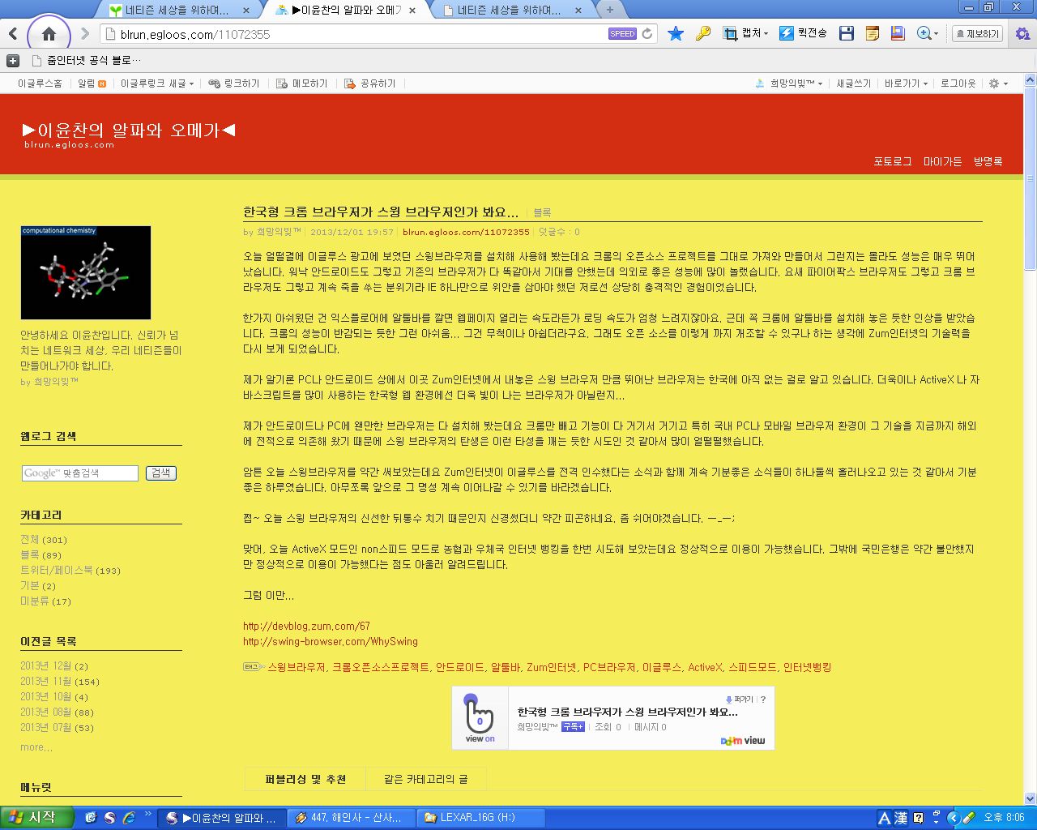1037x830 pixels.
Task: Open the 트위터/페이스북 category
Action: (x=70, y=571)
